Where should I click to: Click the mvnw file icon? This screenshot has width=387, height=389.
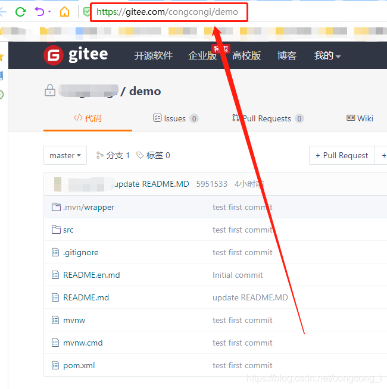tap(55, 320)
